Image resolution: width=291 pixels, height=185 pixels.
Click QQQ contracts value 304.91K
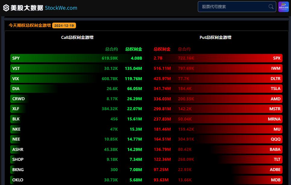point(186,139)
